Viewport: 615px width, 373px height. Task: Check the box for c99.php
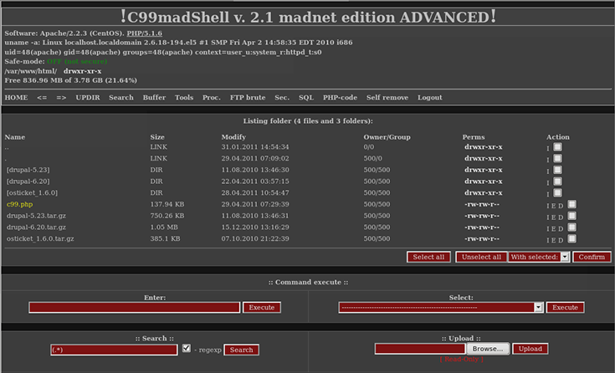point(572,204)
